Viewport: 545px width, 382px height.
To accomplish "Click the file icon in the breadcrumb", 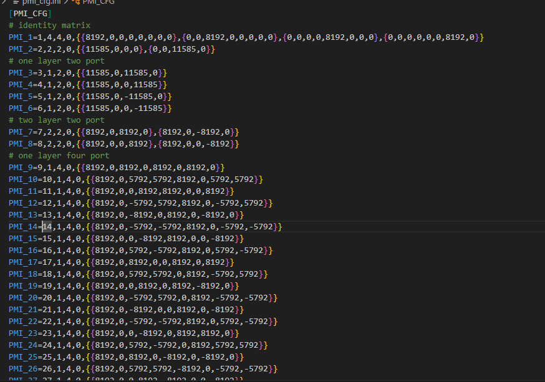I will (x=17, y=2).
